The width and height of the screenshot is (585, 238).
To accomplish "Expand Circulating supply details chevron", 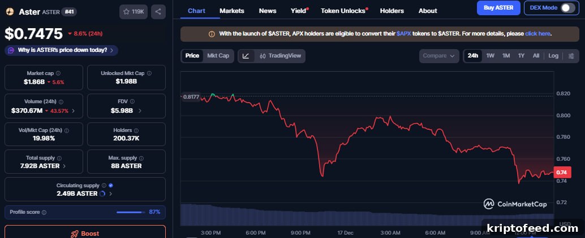I will coord(110,194).
